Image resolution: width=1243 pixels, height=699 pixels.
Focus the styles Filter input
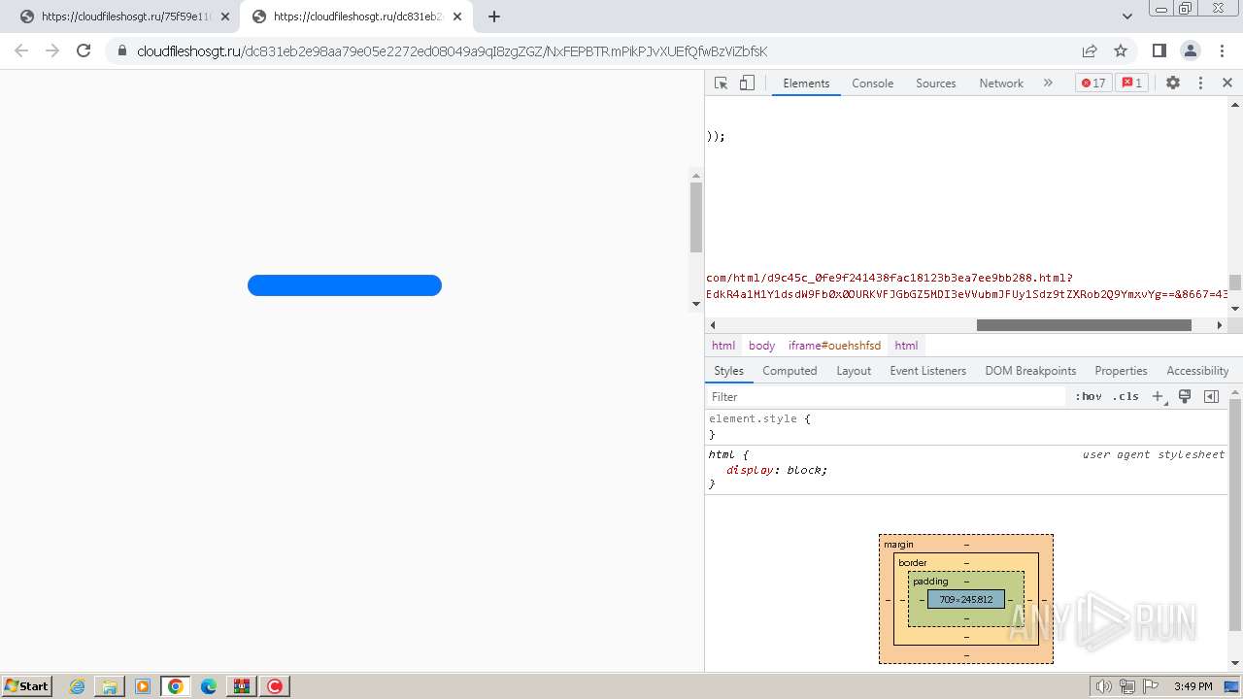[x=886, y=397]
